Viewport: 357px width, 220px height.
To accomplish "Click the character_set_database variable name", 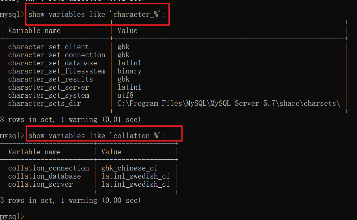I will click(52, 63).
